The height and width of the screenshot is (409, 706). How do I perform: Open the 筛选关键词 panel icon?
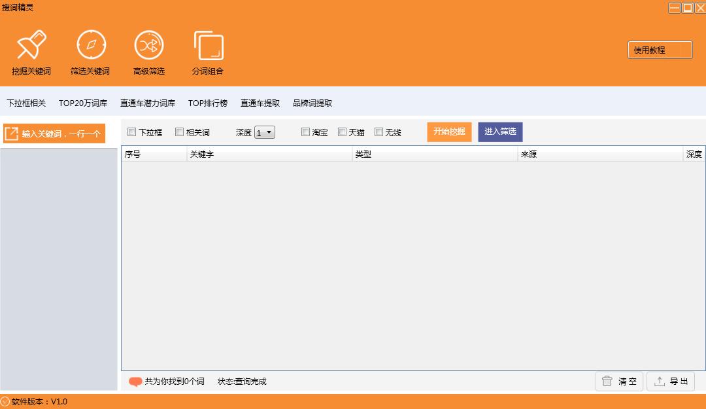[x=91, y=44]
